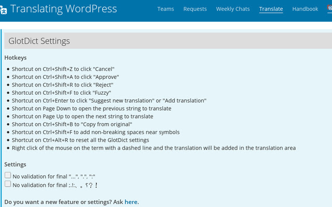Select the Page Up next string line

pyautogui.click(x=82, y=116)
